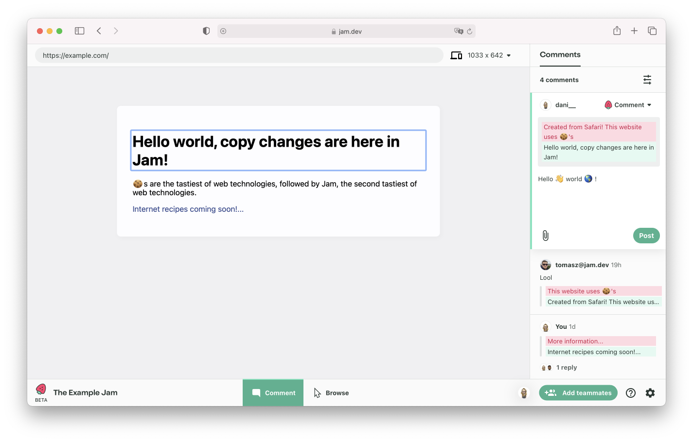The width and height of the screenshot is (693, 442).
Task: Open comment filter settings icon
Action: coord(647,80)
